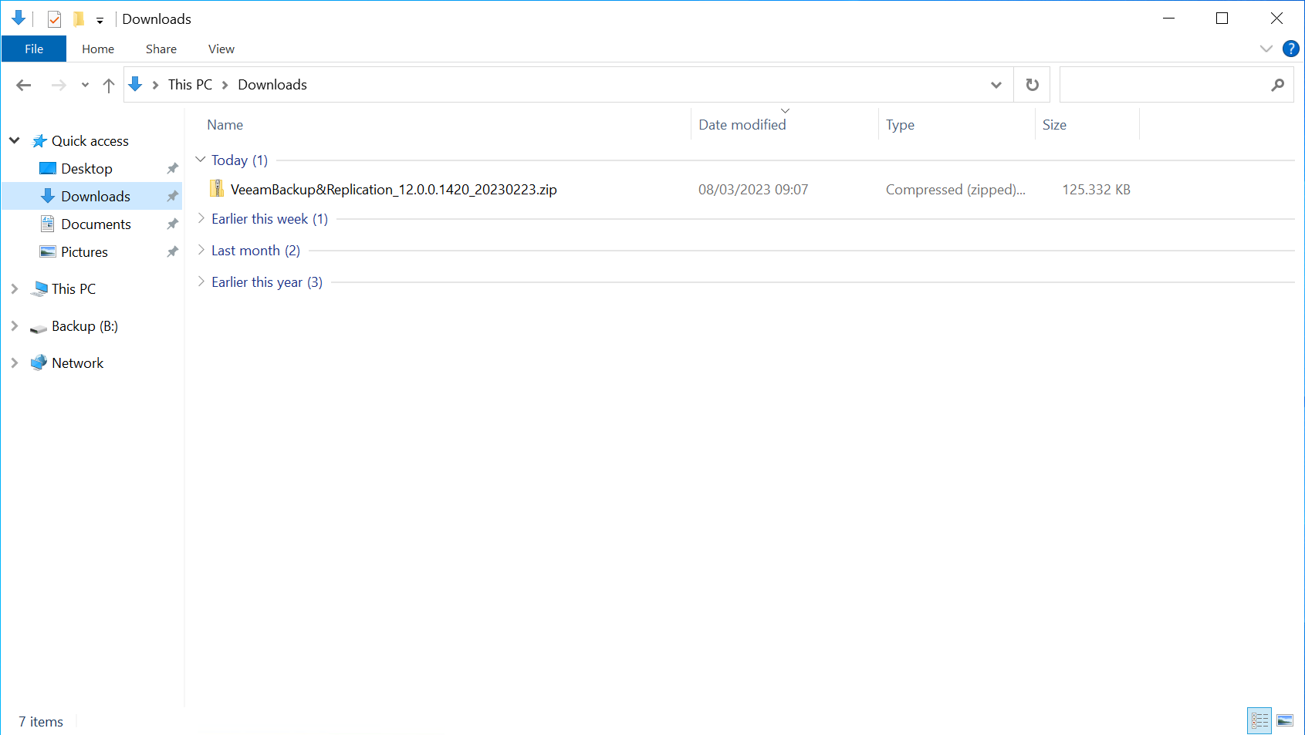Go back with the Back arrow
Screen dimensions: 1305x735
[24, 85]
